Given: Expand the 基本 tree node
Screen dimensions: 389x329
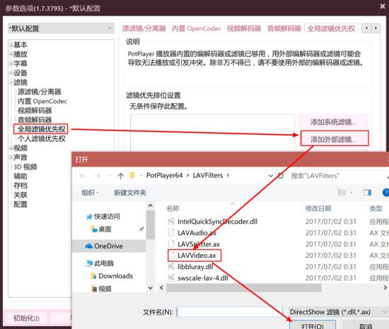Looking at the screenshot, I should click(x=11, y=44).
